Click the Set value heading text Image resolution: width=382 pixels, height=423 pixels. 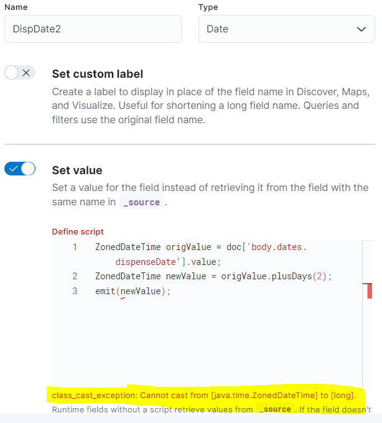(77, 170)
